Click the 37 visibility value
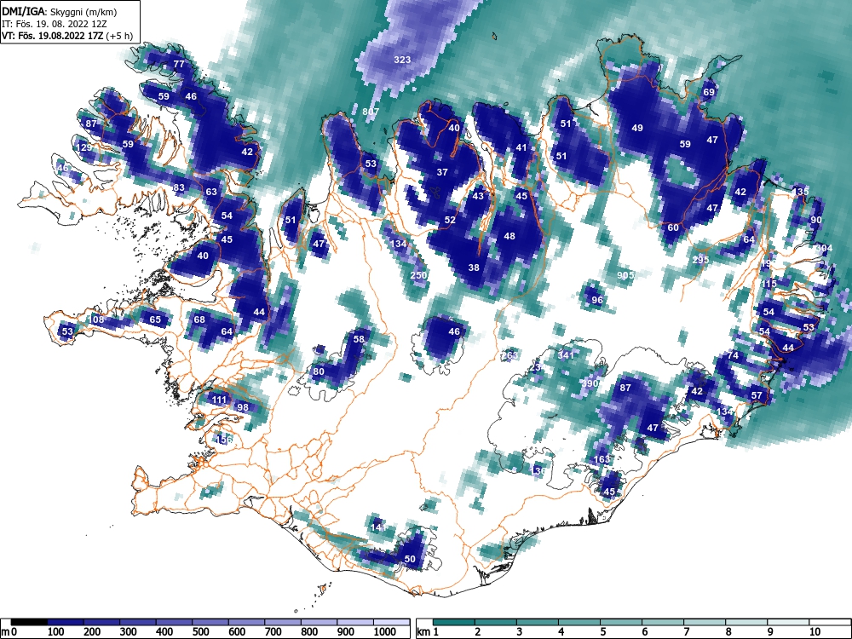The height and width of the screenshot is (639, 852). (442, 172)
